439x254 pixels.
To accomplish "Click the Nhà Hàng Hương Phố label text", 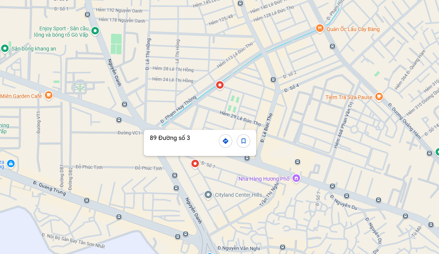I will tap(264, 179).
